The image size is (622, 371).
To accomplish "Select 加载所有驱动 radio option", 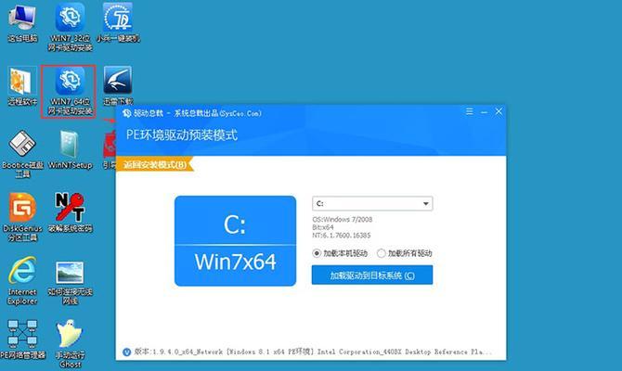I will tap(404, 253).
